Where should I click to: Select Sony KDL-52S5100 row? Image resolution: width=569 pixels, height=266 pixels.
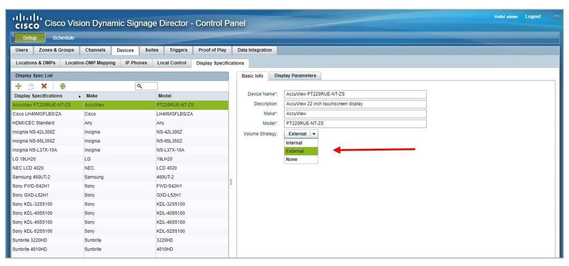(120, 231)
